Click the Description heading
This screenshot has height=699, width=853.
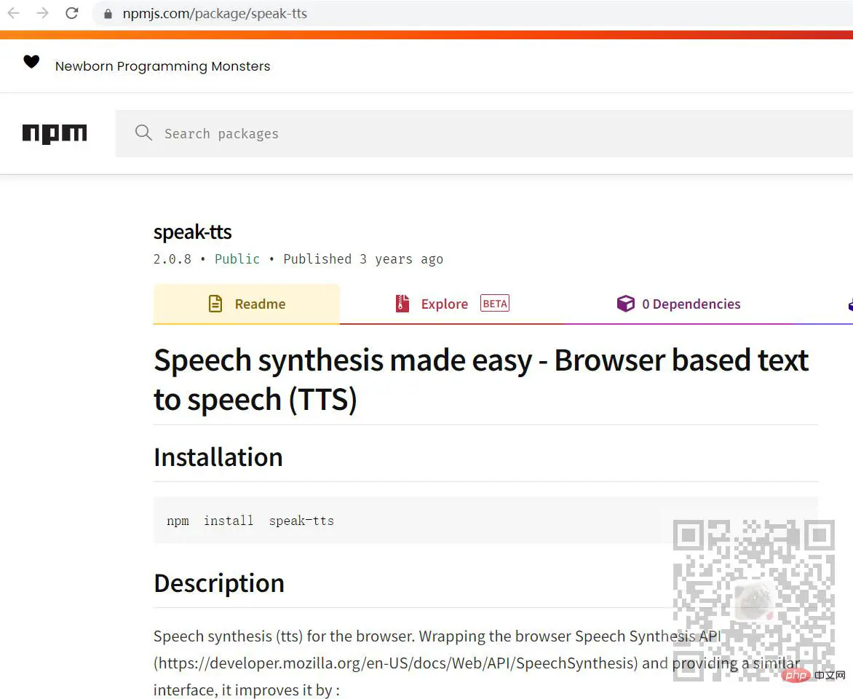coord(219,583)
